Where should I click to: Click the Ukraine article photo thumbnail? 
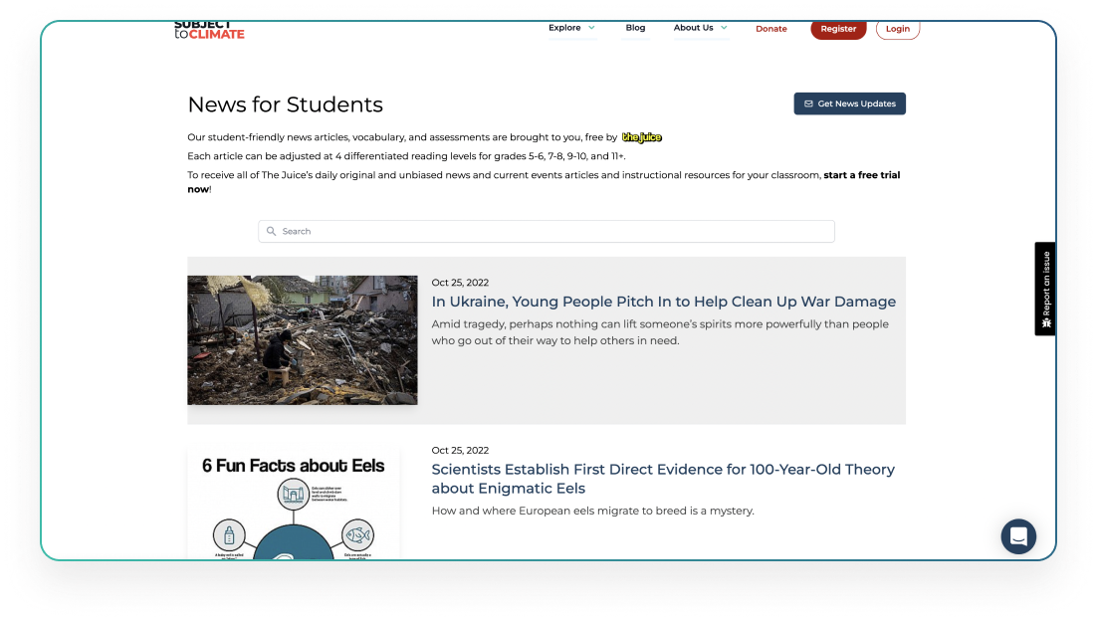point(303,339)
